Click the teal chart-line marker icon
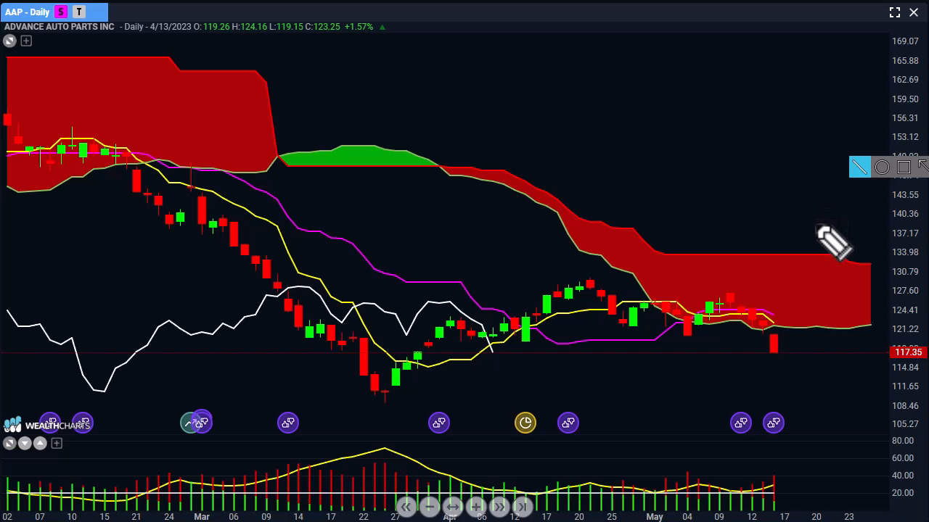Image resolution: width=929 pixels, height=522 pixels. click(x=189, y=423)
